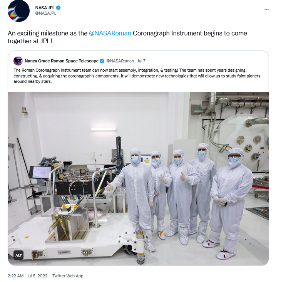286x282 pixels.
Task: Open the @NASARoman mention link
Action: 110,33
